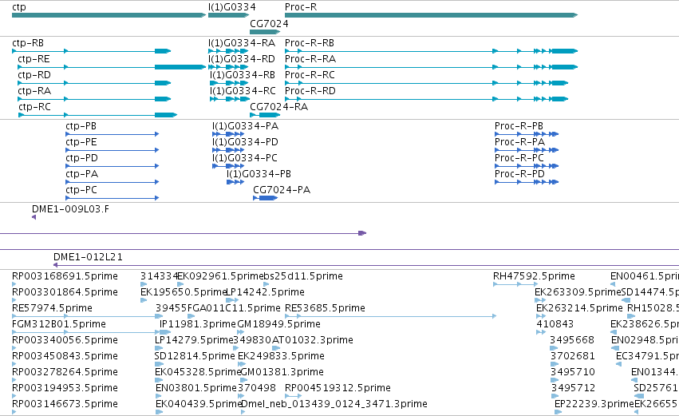Select CG7024-RA transcript label
Image resolution: width=679 pixels, height=416 pixels.
coord(279,107)
